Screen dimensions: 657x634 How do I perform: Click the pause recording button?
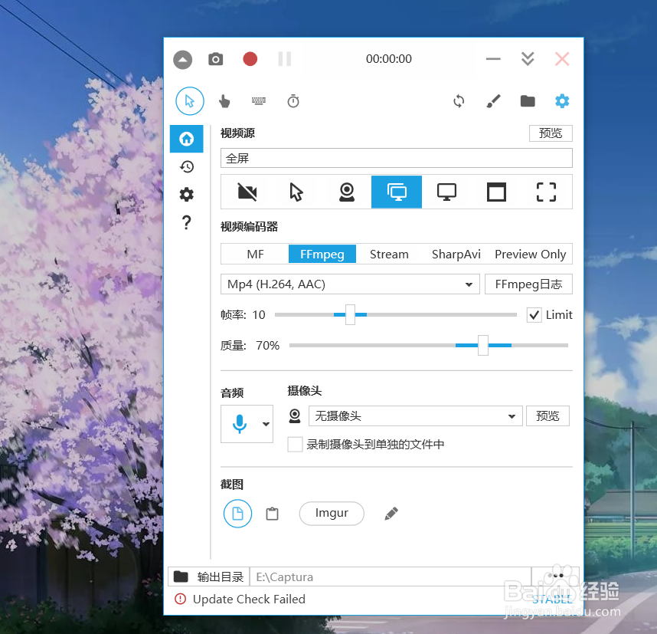[285, 59]
